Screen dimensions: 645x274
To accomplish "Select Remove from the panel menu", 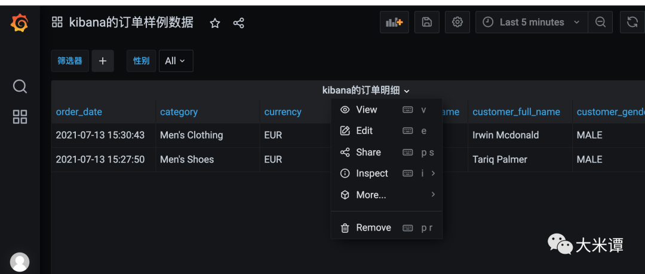I will 373,228.
